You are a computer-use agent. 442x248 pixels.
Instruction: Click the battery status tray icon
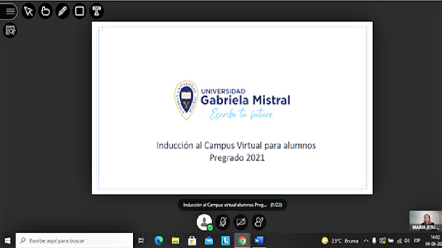coord(391,241)
